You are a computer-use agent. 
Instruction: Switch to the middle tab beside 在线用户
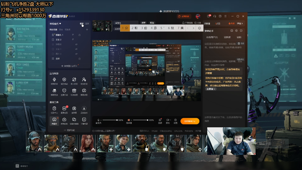click(227, 37)
